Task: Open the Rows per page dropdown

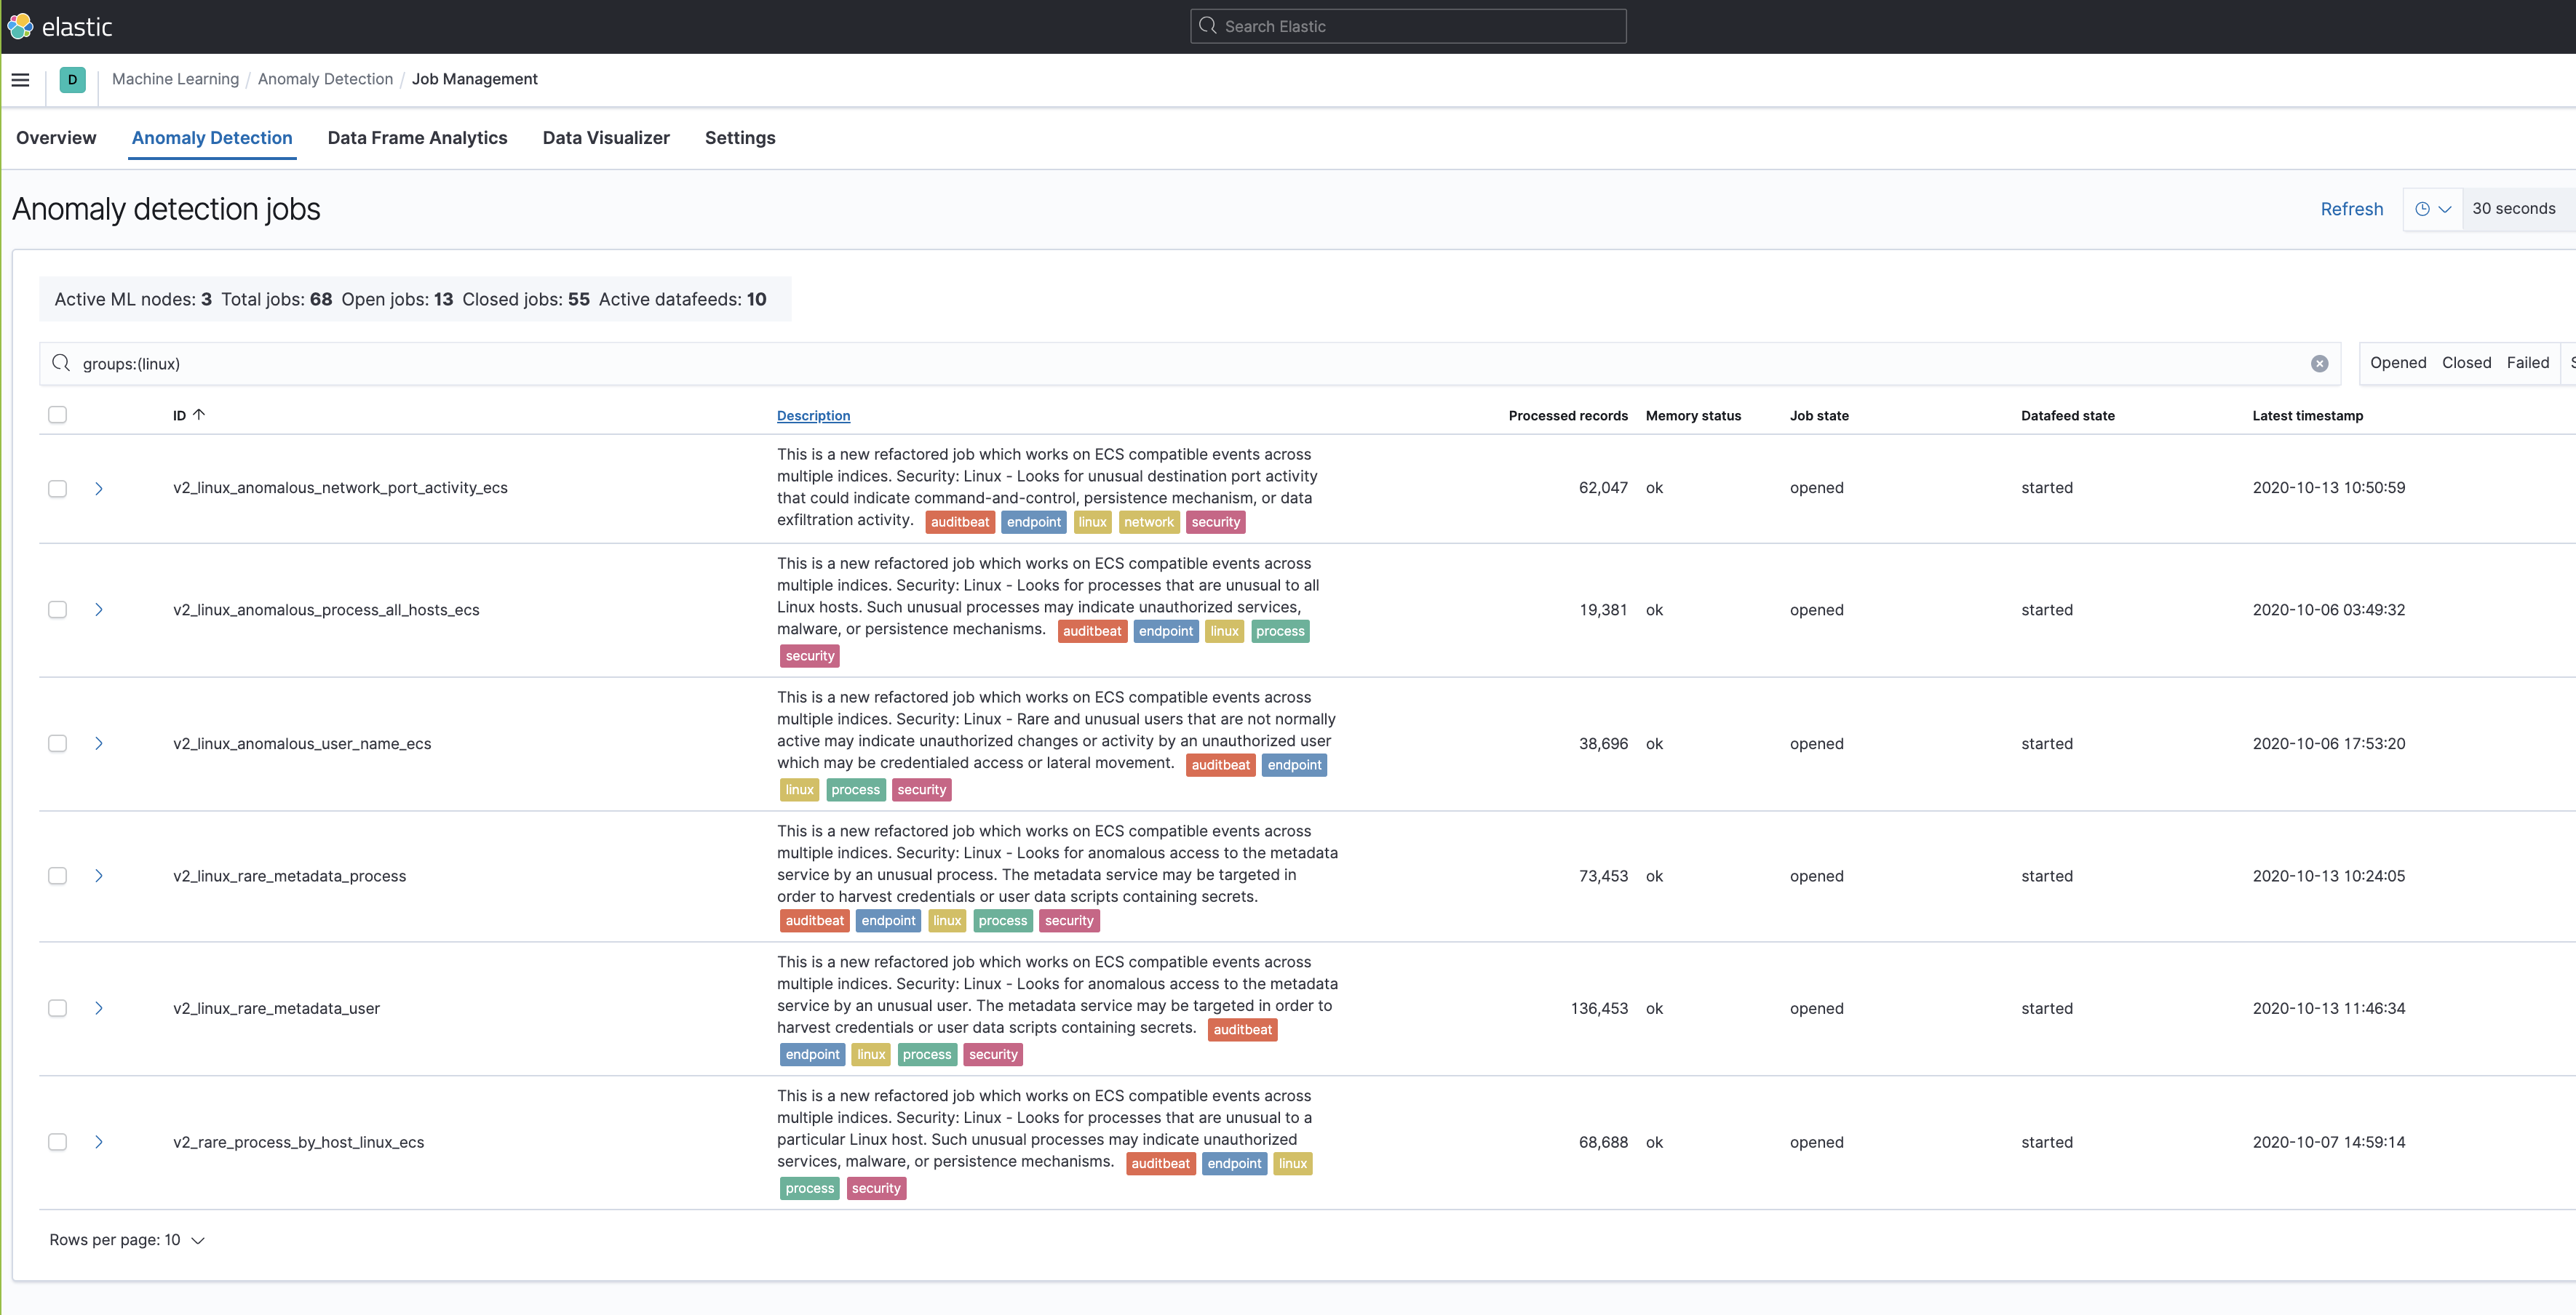Action: [127, 1240]
